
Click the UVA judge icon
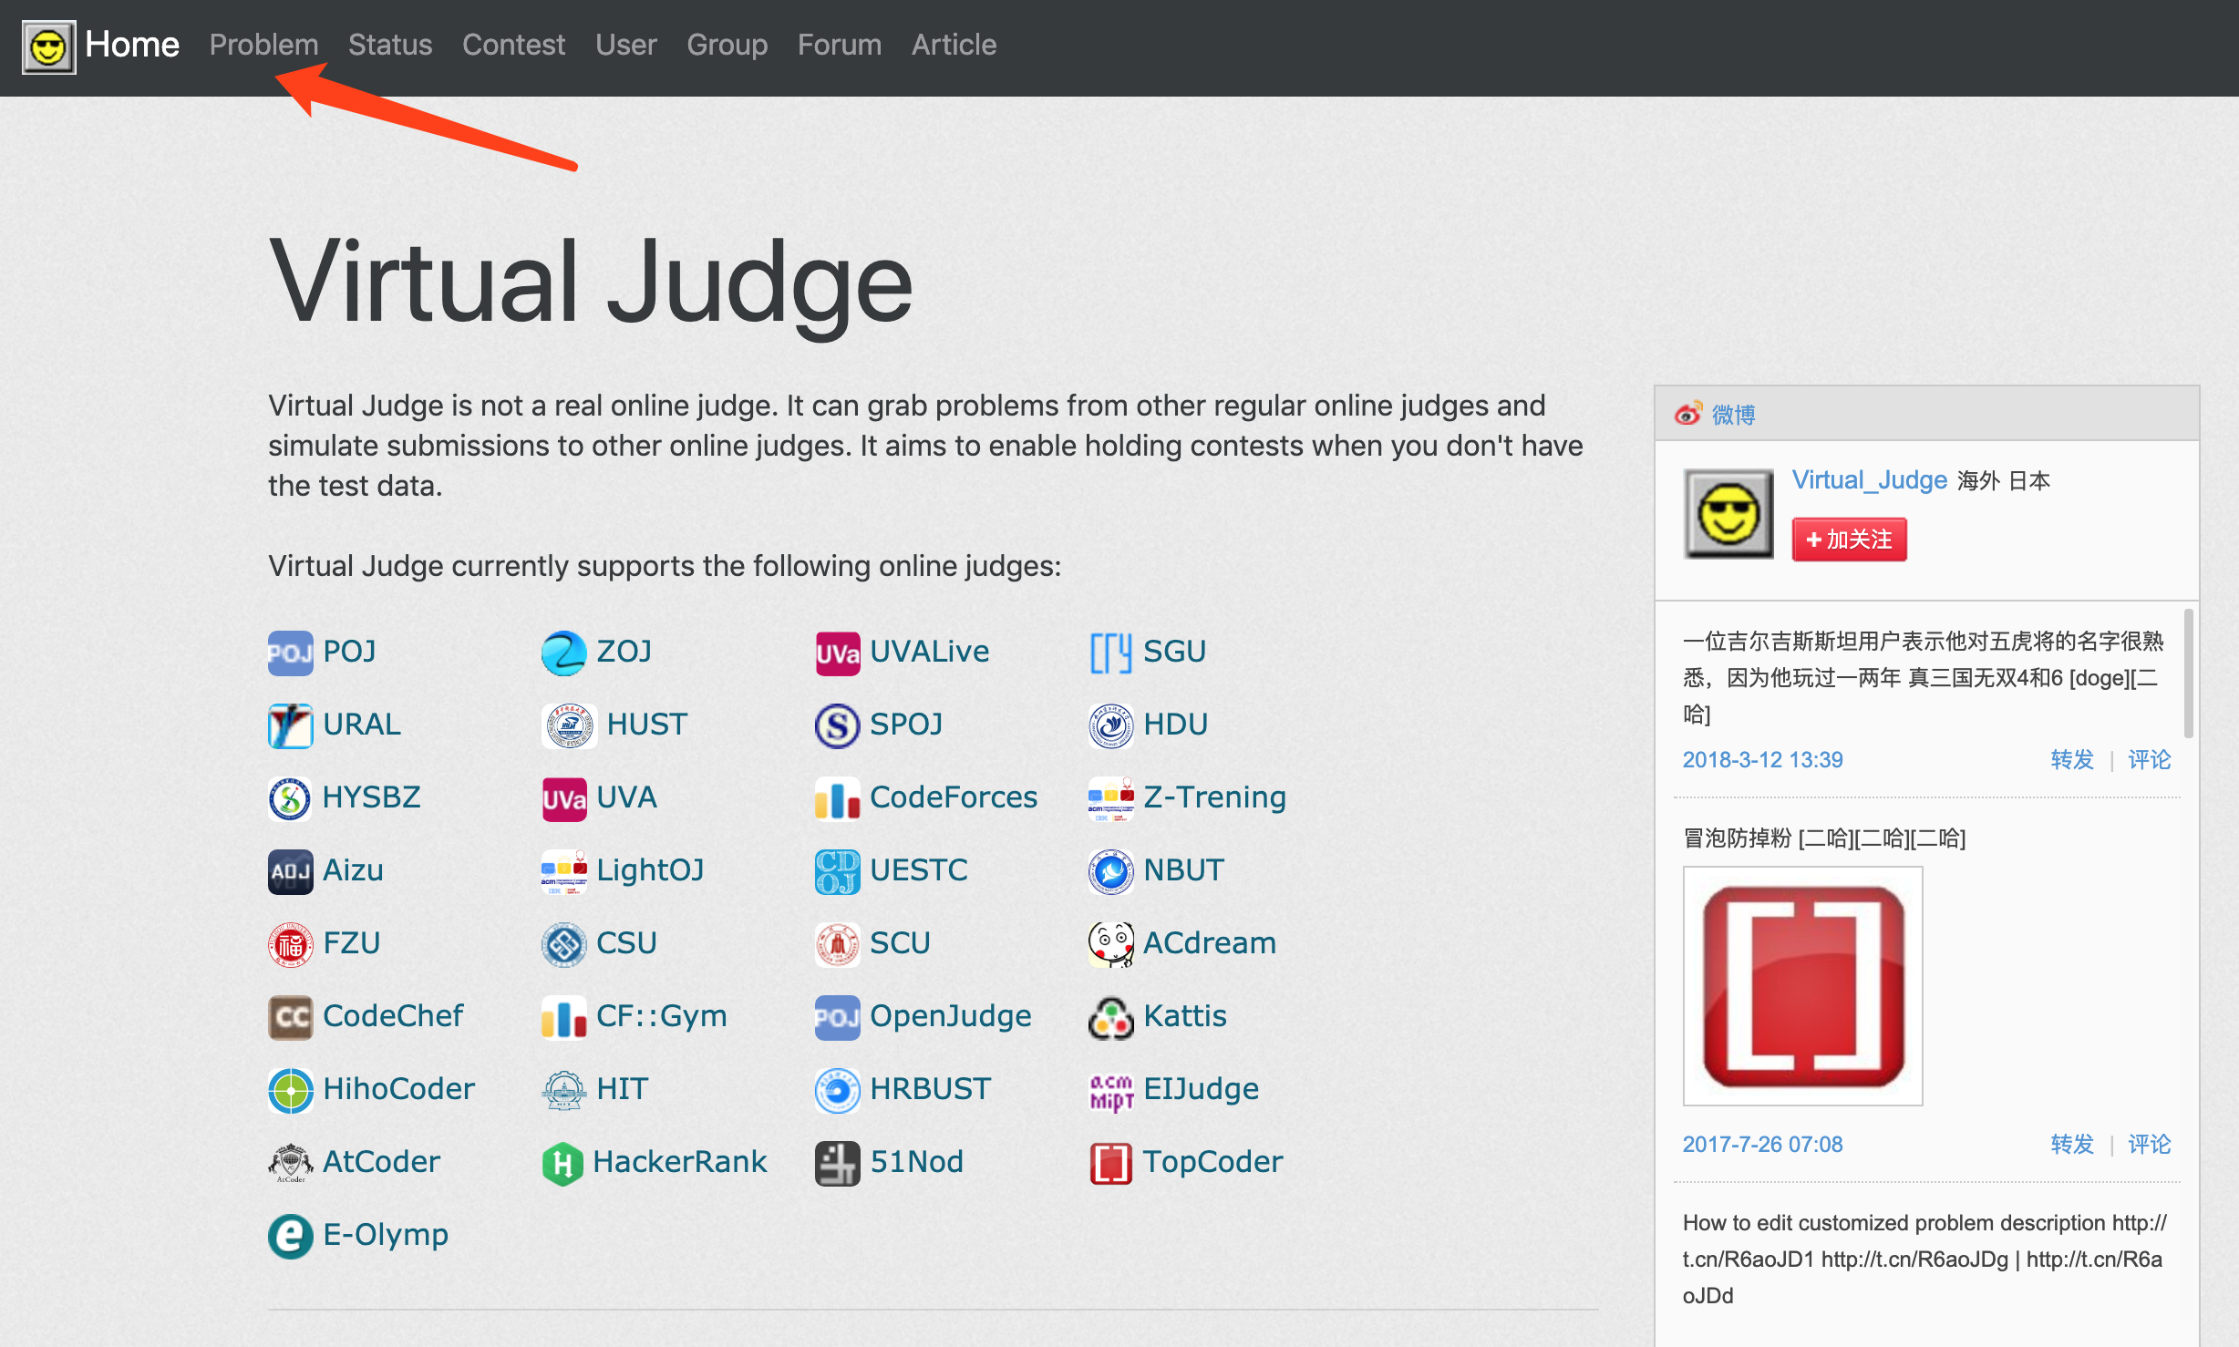click(564, 798)
